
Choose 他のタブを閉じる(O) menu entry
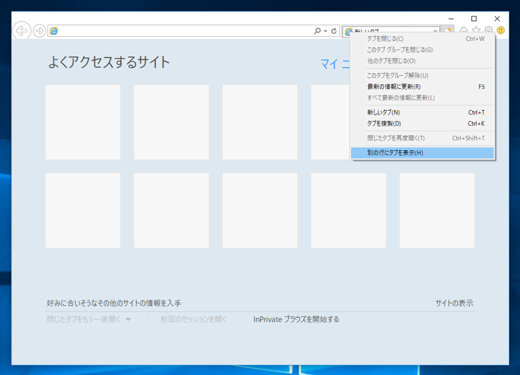(x=423, y=61)
